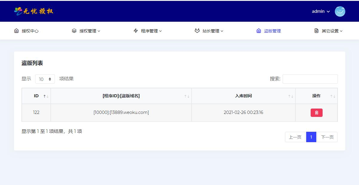Toggle ascending sort on the ID column
Image resolution: width=359 pixels, height=185 pixels.
(x=45, y=96)
